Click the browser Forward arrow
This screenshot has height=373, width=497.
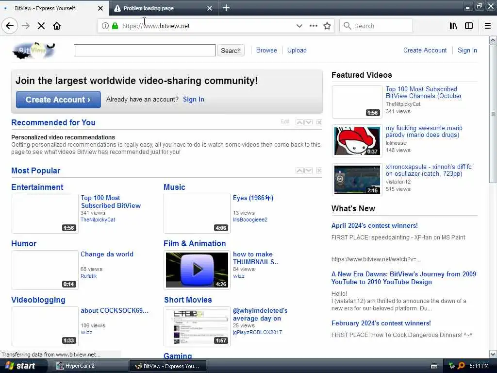click(x=26, y=26)
